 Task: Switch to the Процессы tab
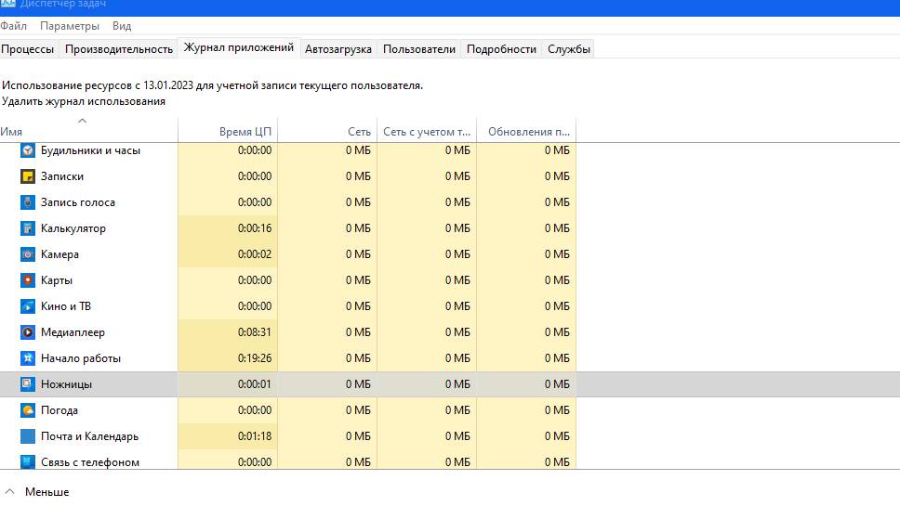tap(28, 49)
